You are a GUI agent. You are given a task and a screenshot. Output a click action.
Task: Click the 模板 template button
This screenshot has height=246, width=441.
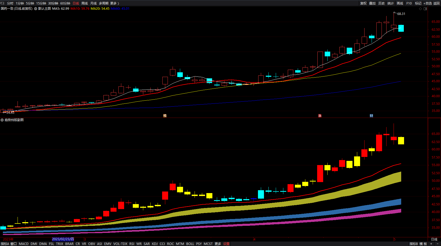pos(423,244)
